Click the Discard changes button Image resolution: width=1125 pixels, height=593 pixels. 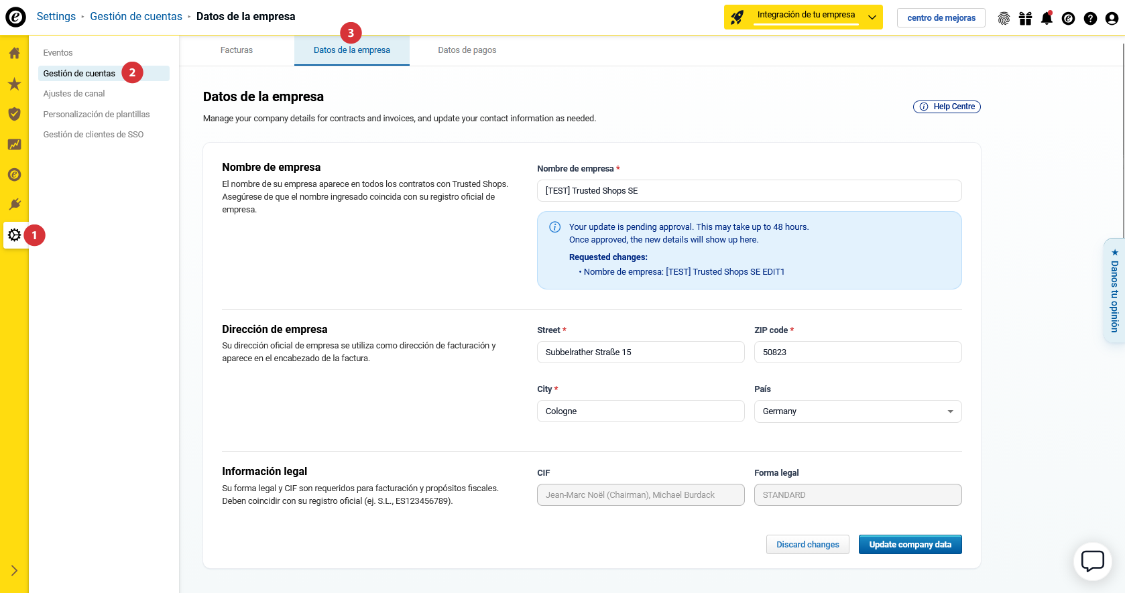(x=807, y=545)
